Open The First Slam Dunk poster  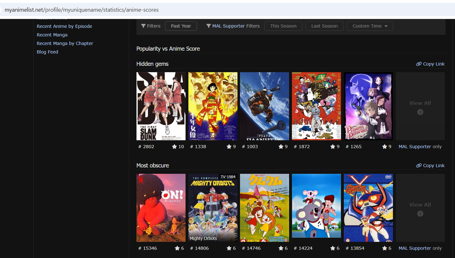pos(161,106)
